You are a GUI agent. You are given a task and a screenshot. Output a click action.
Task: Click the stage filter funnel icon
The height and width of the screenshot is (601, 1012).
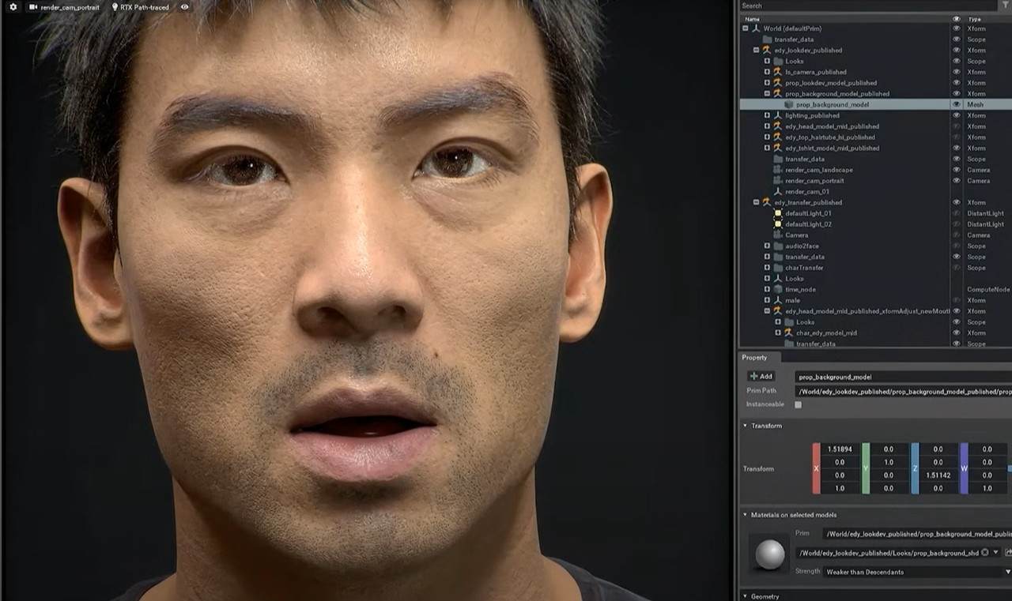pos(1005,6)
